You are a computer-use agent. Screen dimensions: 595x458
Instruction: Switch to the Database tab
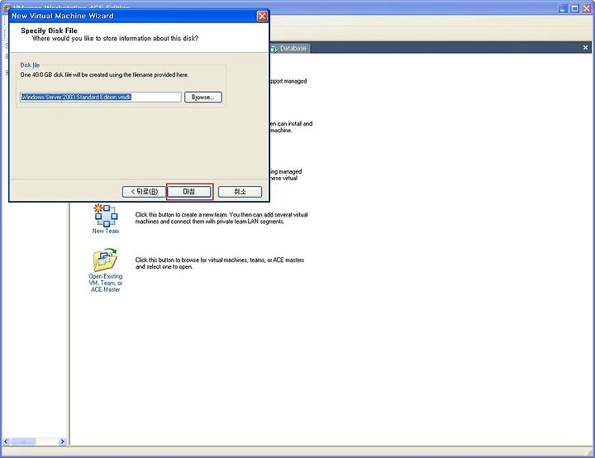(290, 48)
